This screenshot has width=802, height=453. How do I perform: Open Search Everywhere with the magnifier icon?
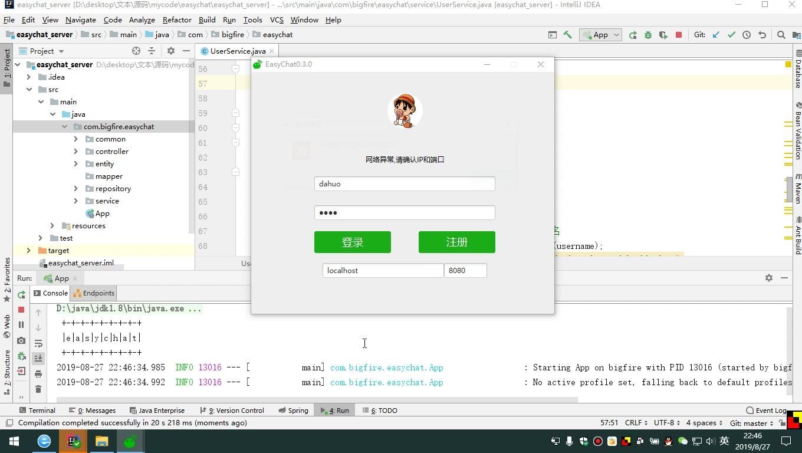pos(781,35)
